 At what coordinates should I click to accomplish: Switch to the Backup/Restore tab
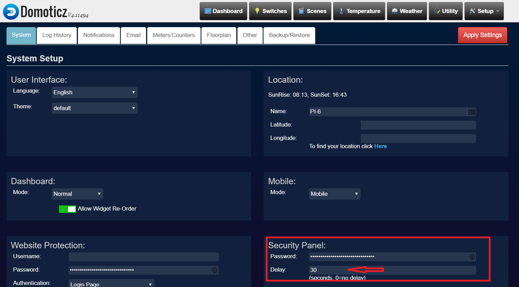point(289,35)
